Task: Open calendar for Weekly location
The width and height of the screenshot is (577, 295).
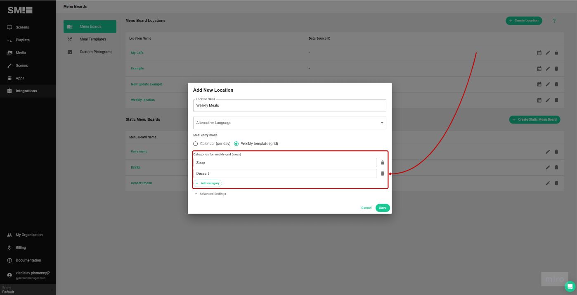Action: tap(539, 100)
